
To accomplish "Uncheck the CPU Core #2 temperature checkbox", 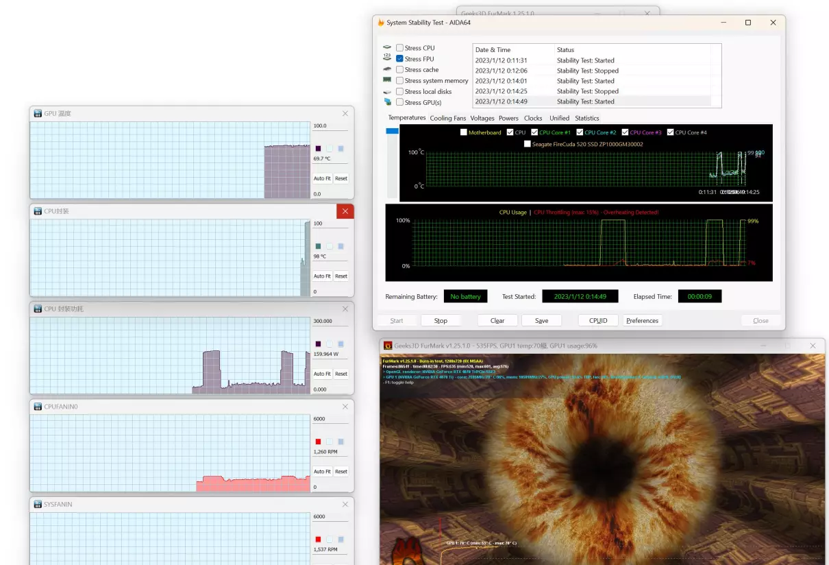I will (580, 132).
